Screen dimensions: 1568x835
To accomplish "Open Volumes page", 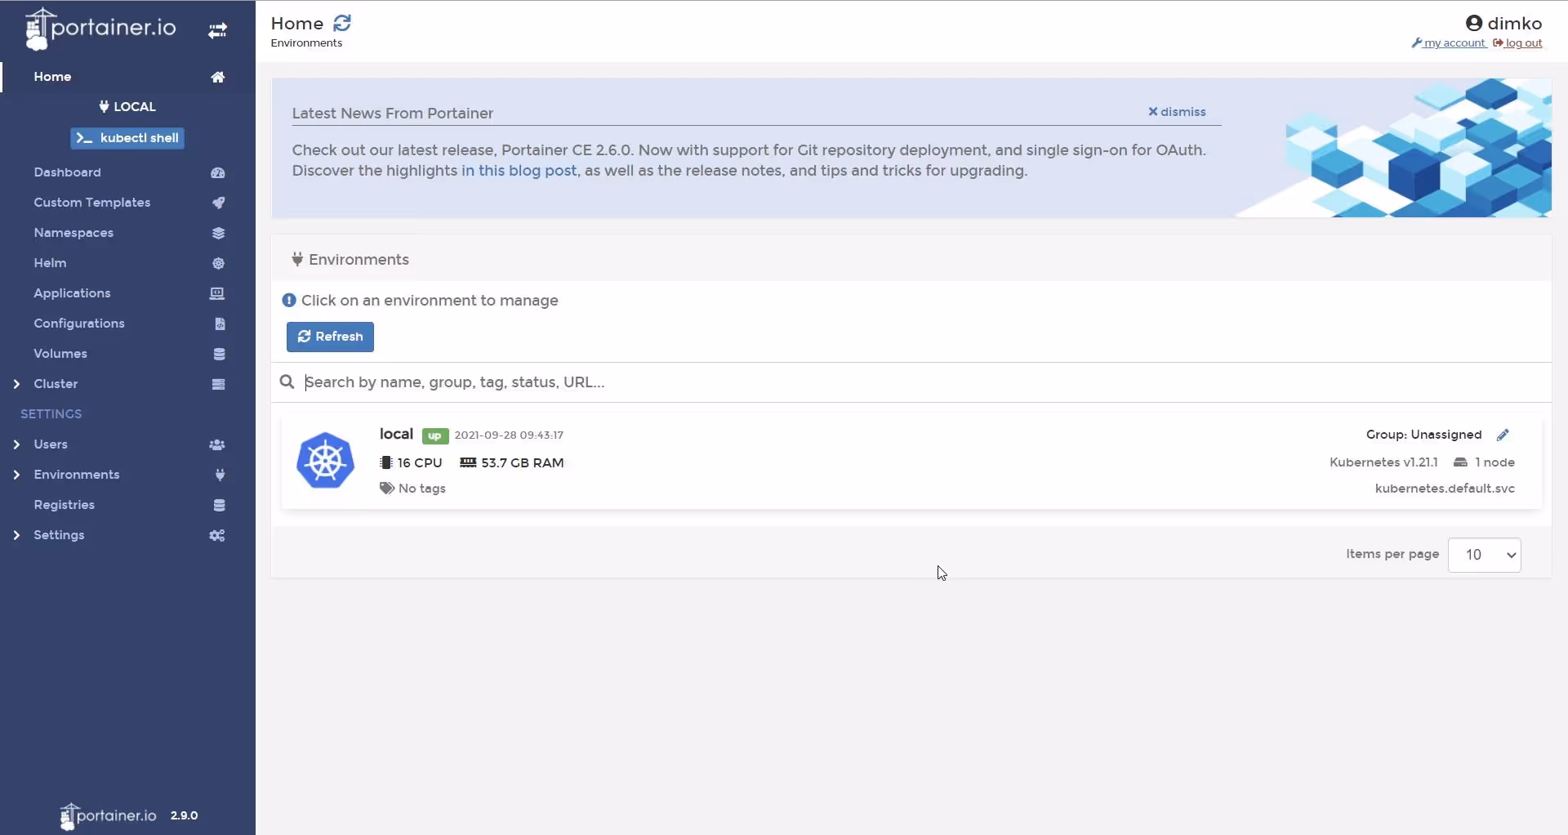I will click(x=60, y=354).
